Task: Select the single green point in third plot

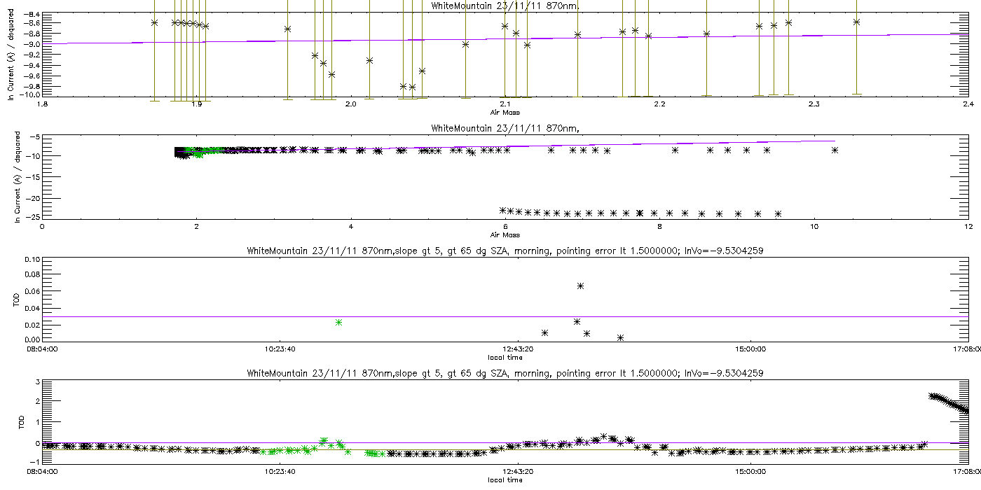Action: coord(338,322)
